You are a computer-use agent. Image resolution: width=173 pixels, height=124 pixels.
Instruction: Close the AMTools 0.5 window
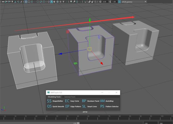(x=117, y=93)
